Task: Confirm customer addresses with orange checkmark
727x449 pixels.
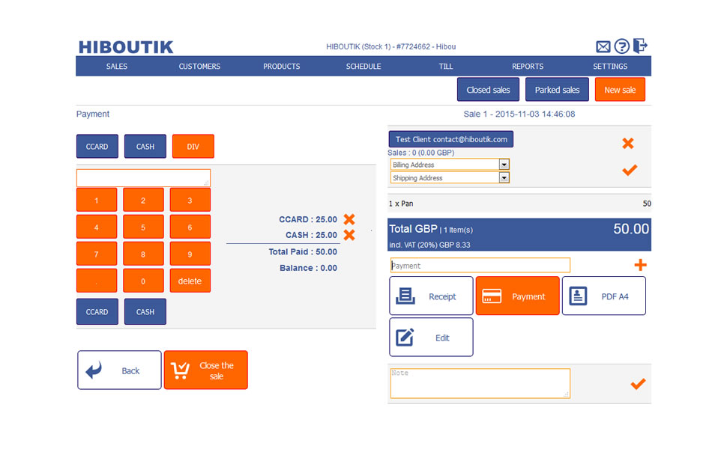Action: 630,170
